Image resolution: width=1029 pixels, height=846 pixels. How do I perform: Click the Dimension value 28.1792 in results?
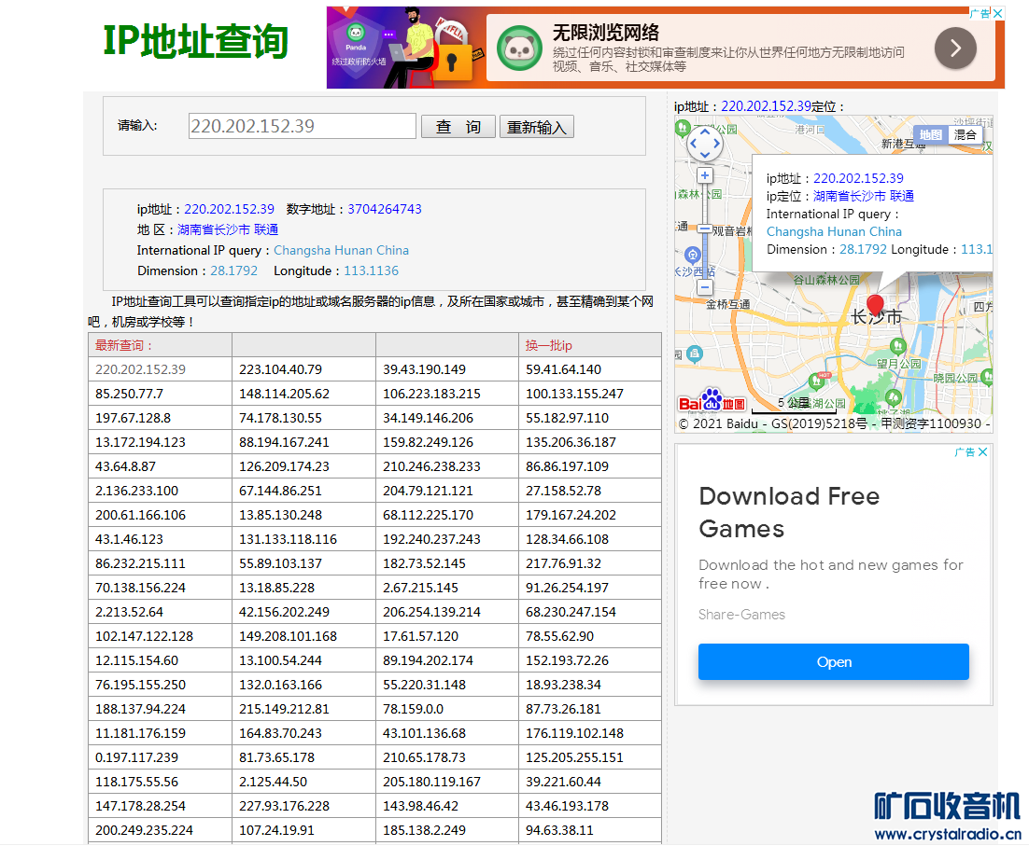(x=233, y=270)
